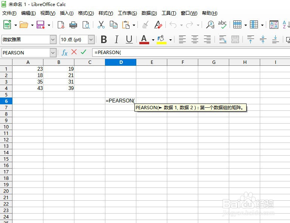The width and height of the screenshot is (290, 223).
Task: Click the insert Column icon
Action: pyautogui.click(x=254, y=25)
